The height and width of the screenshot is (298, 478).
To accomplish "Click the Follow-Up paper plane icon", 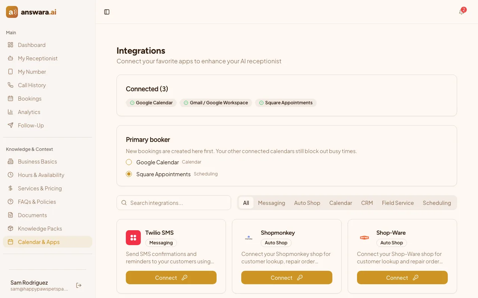I will pos(10,125).
